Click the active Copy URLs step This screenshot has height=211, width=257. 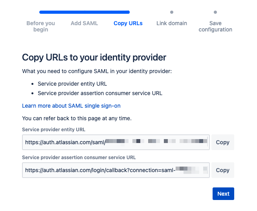coord(128,23)
